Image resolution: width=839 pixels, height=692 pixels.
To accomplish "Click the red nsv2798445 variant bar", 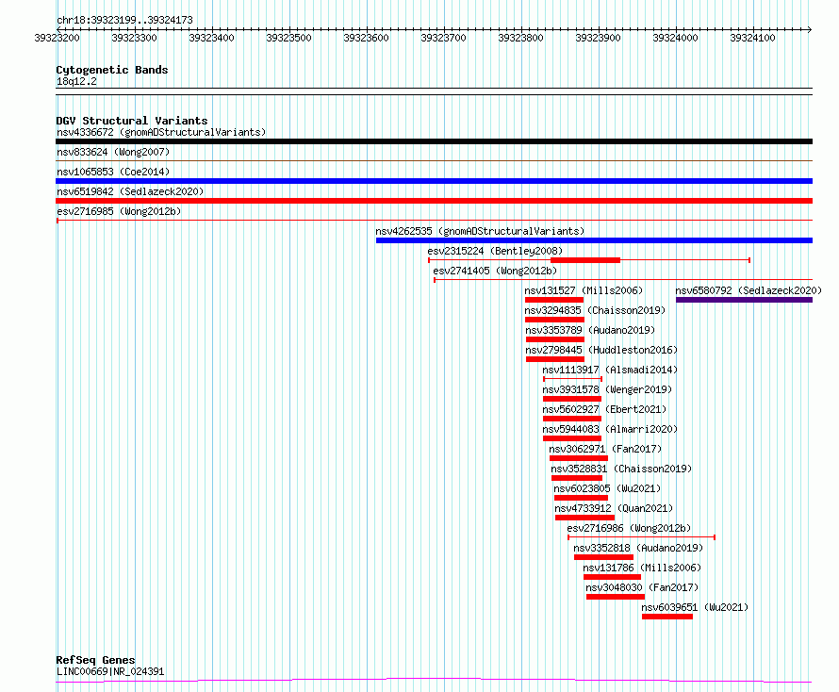I will coord(555,359).
